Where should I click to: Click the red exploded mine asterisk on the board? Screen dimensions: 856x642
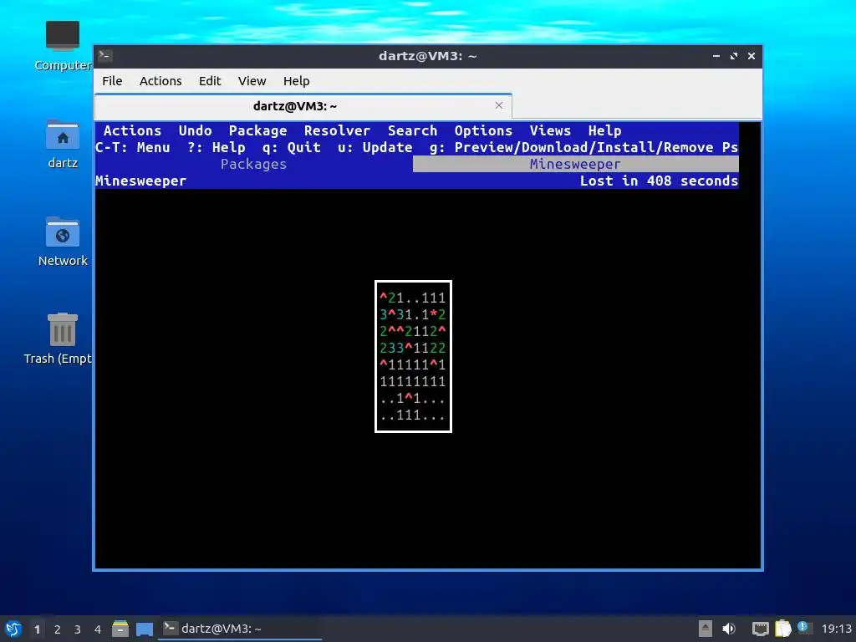[x=434, y=315]
